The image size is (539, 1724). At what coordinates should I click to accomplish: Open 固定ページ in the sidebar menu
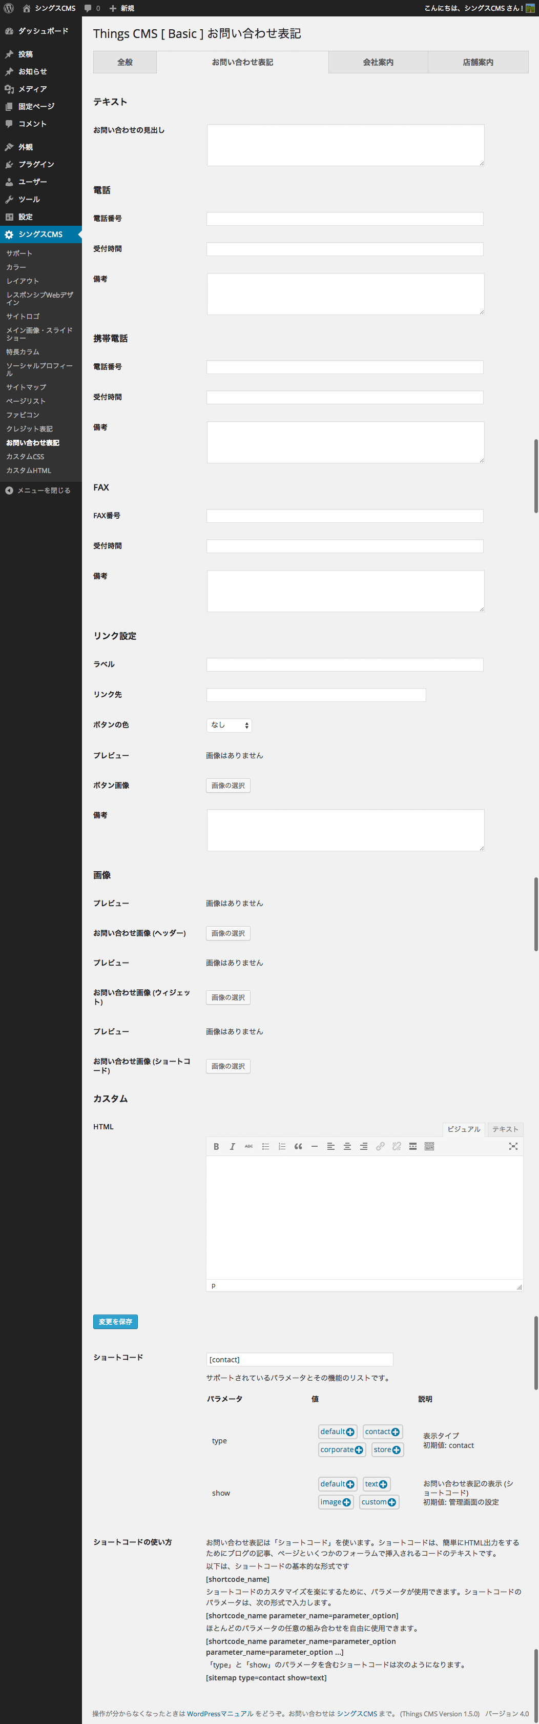point(41,106)
